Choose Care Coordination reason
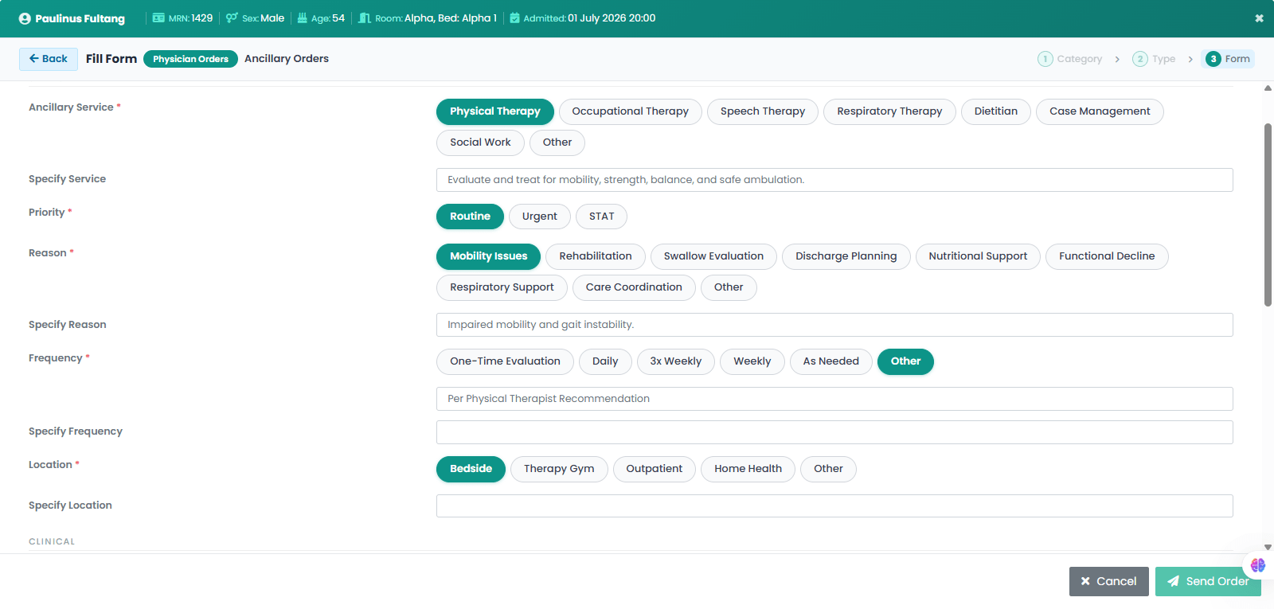This screenshot has height=609, width=1274. coord(634,287)
